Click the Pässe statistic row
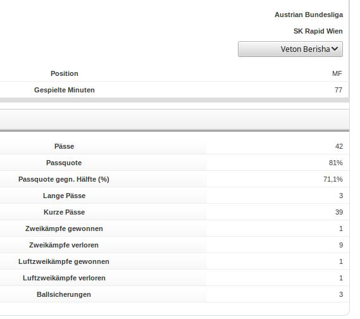Screen dimensions: 360x319 [x=175, y=146]
